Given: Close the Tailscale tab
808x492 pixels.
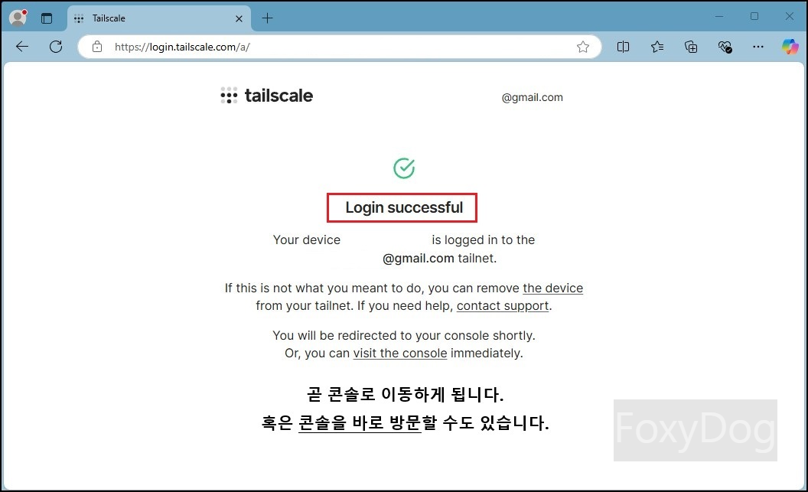Looking at the screenshot, I should [239, 18].
